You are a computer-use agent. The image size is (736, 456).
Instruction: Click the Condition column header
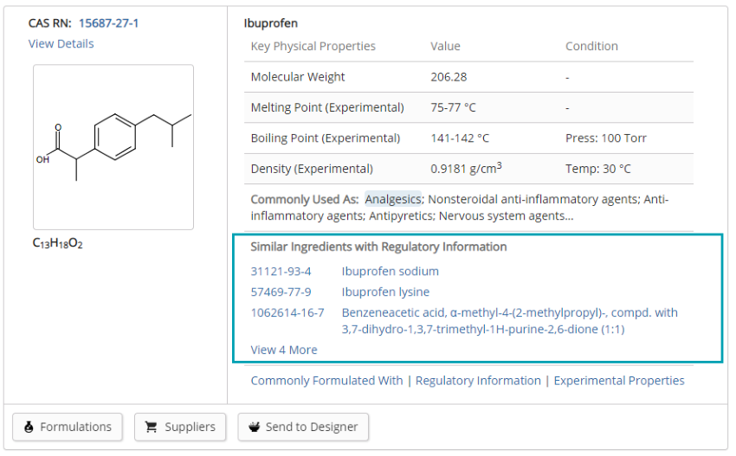point(591,46)
